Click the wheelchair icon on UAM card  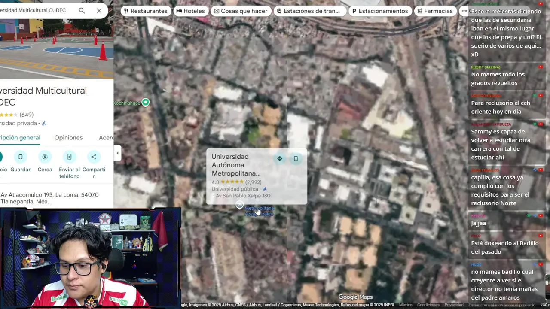point(265,189)
